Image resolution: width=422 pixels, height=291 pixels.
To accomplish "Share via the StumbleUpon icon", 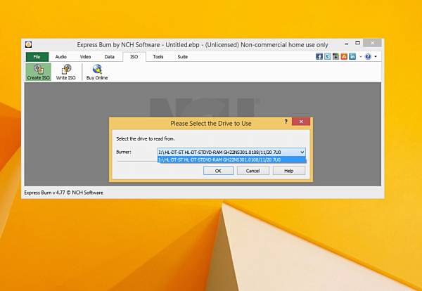I will pos(344,56).
